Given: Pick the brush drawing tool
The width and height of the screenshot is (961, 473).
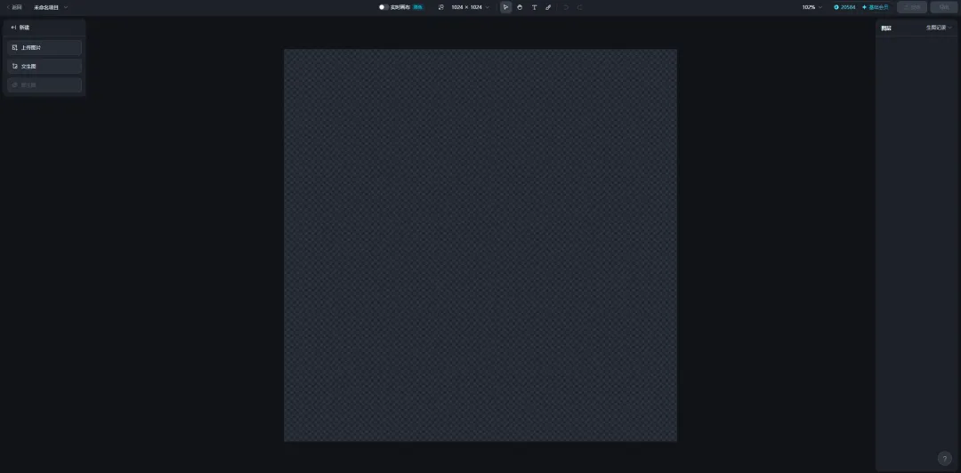Looking at the screenshot, I should tap(548, 7).
